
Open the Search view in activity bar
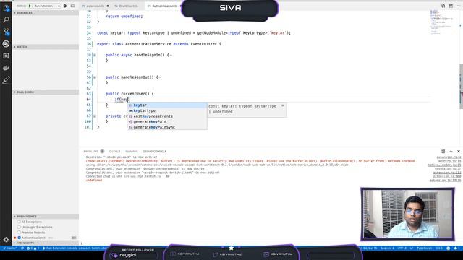pos(6,19)
